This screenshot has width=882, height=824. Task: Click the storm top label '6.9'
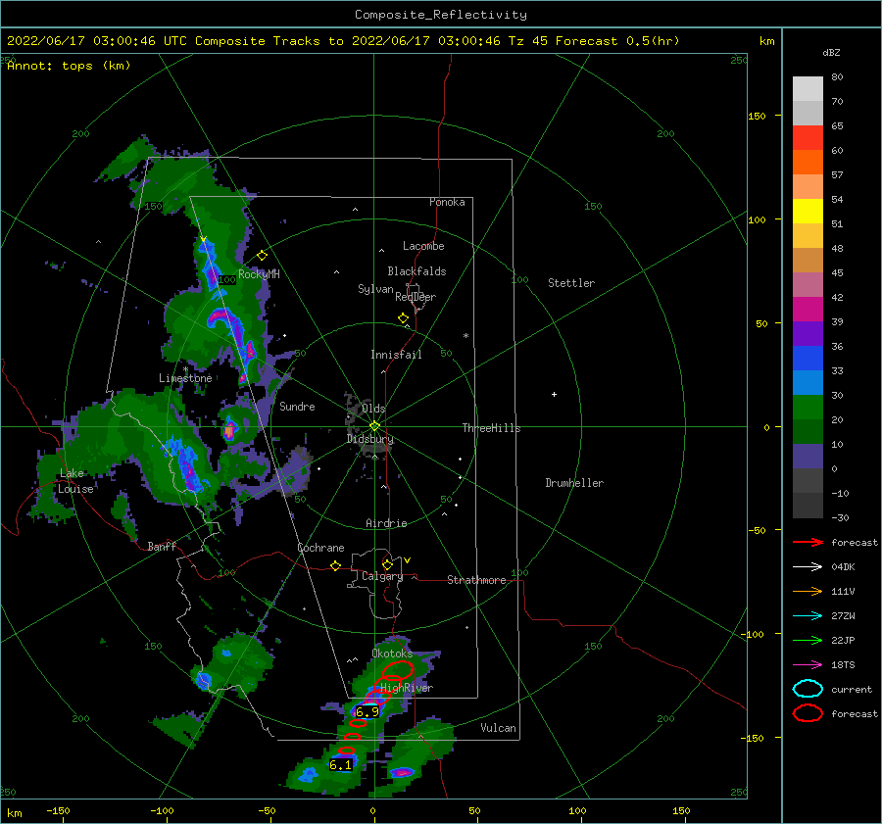tap(367, 712)
